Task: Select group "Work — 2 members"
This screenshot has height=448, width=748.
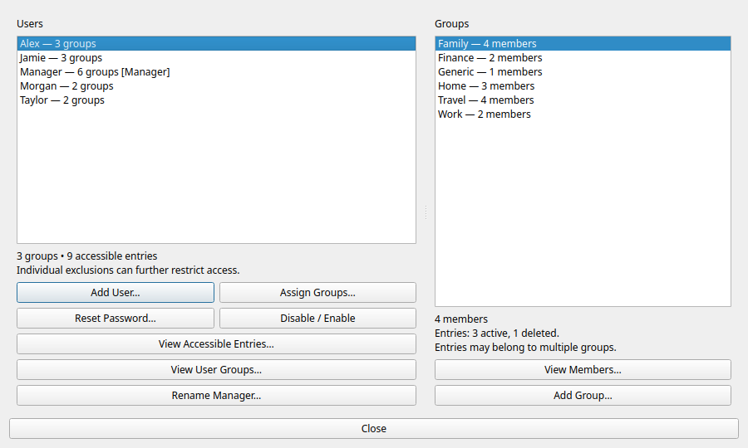Action: pos(583,114)
